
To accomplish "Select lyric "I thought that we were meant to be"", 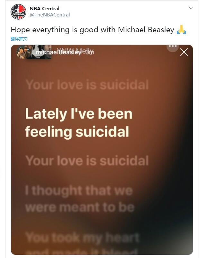I will (x=79, y=199).
